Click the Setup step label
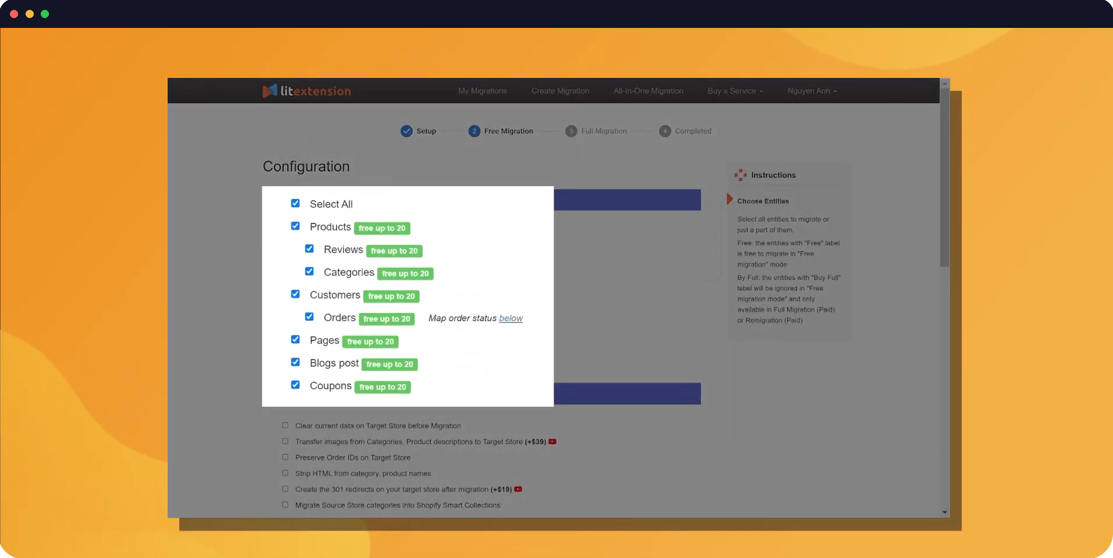The image size is (1113, 558). (x=426, y=131)
